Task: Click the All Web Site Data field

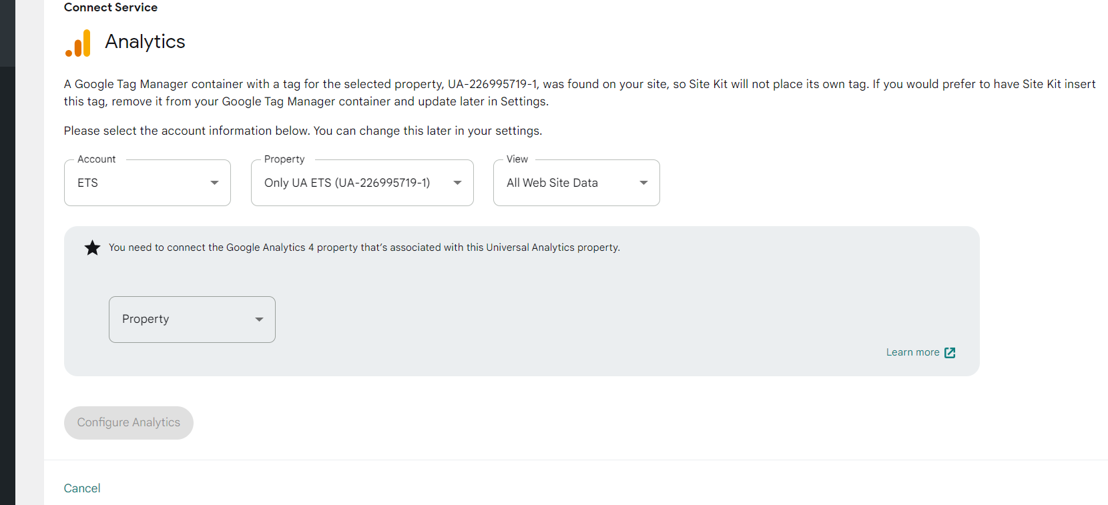Action: point(561,182)
